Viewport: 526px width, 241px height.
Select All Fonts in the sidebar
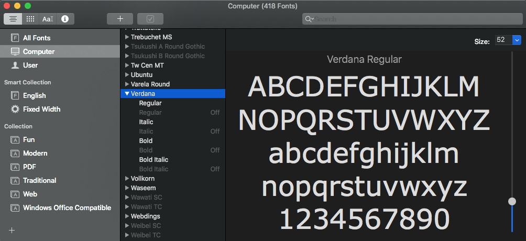[37, 38]
